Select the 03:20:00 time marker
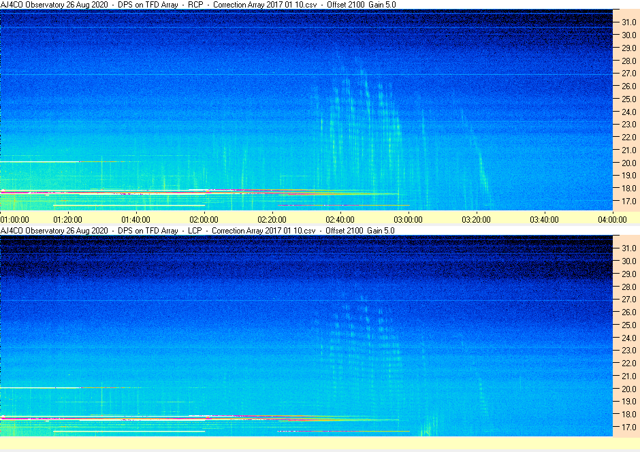This screenshot has height=452, width=640. pyautogui.click(x=476, y=219)
